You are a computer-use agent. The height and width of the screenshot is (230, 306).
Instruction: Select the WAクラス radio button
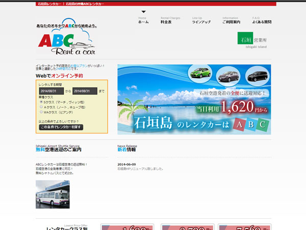tap(41, 112)
